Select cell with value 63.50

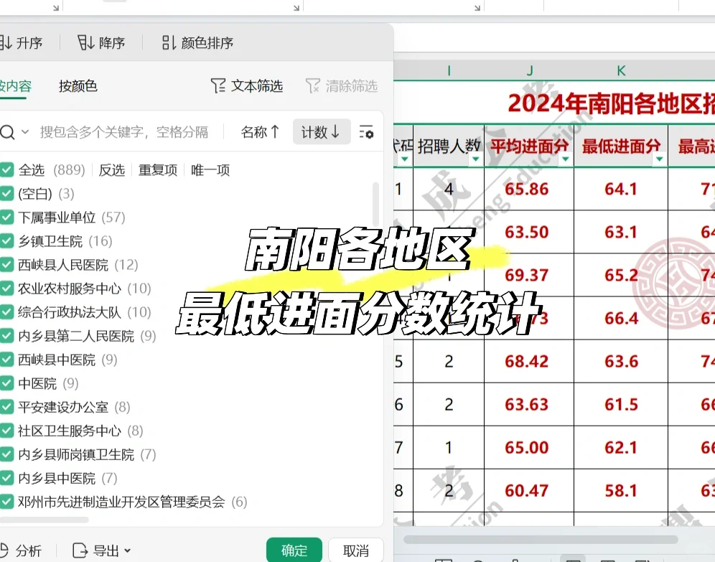529,232
